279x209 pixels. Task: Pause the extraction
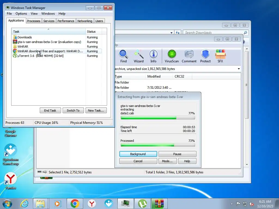coord(177,154)
